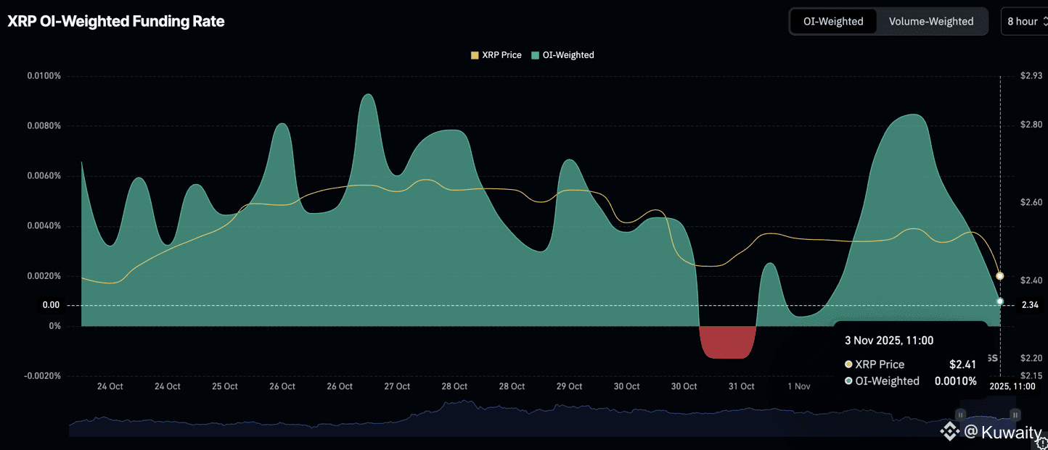
Task: Click the 27 Oct date label
Action: [397, 387]
